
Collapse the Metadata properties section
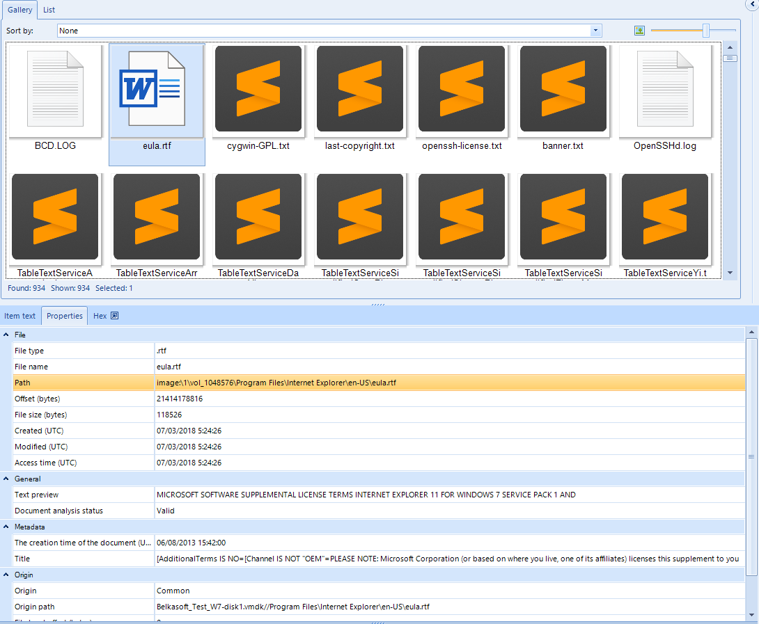pos(6,527)
